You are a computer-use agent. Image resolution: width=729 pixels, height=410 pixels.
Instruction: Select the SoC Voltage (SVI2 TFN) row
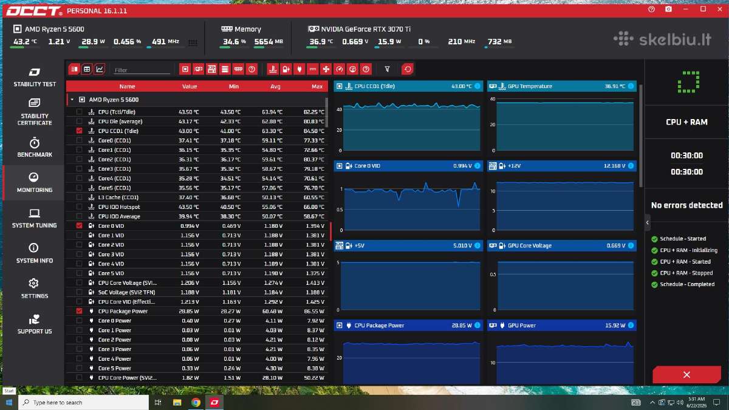click(x=198, y=292)
